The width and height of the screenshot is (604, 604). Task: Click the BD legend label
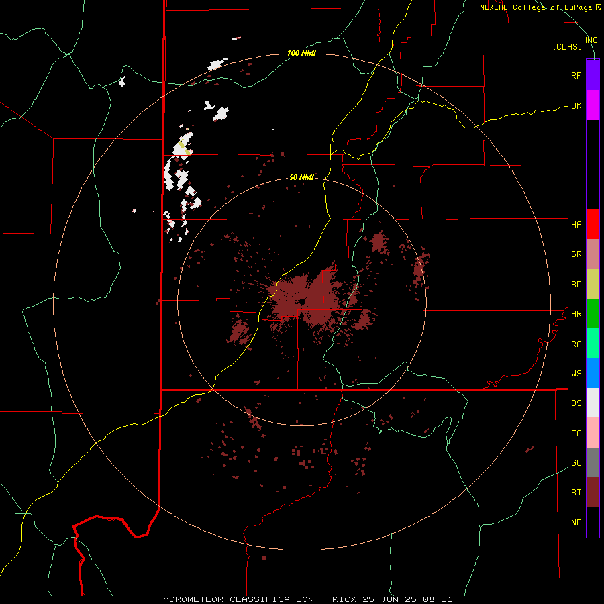pyautogui.click(x=576, y=285)
